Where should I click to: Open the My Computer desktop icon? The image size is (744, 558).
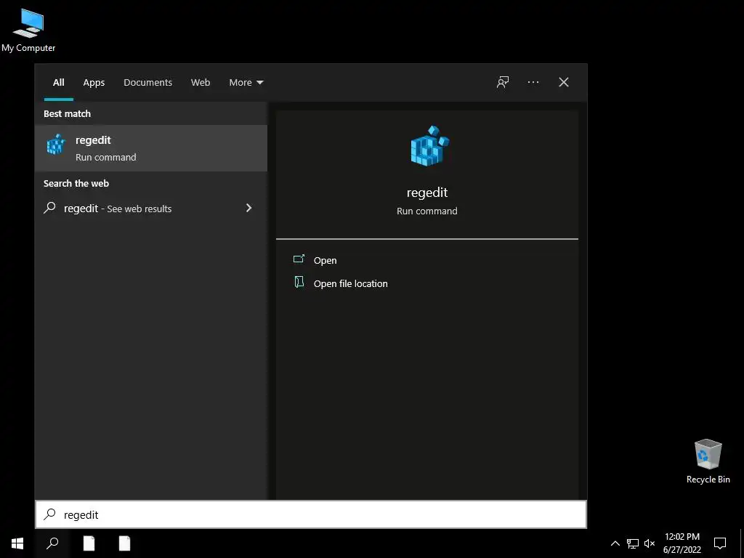[28, 31]
